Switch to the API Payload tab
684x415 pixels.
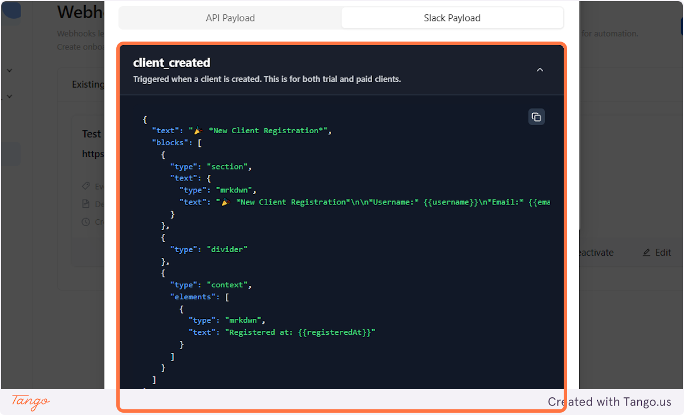click(x=230, y=18)
